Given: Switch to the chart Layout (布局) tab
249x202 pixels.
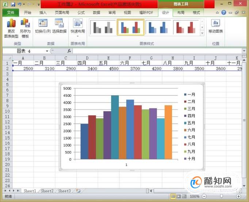Looking at the screenshot, I should [181, 12].
